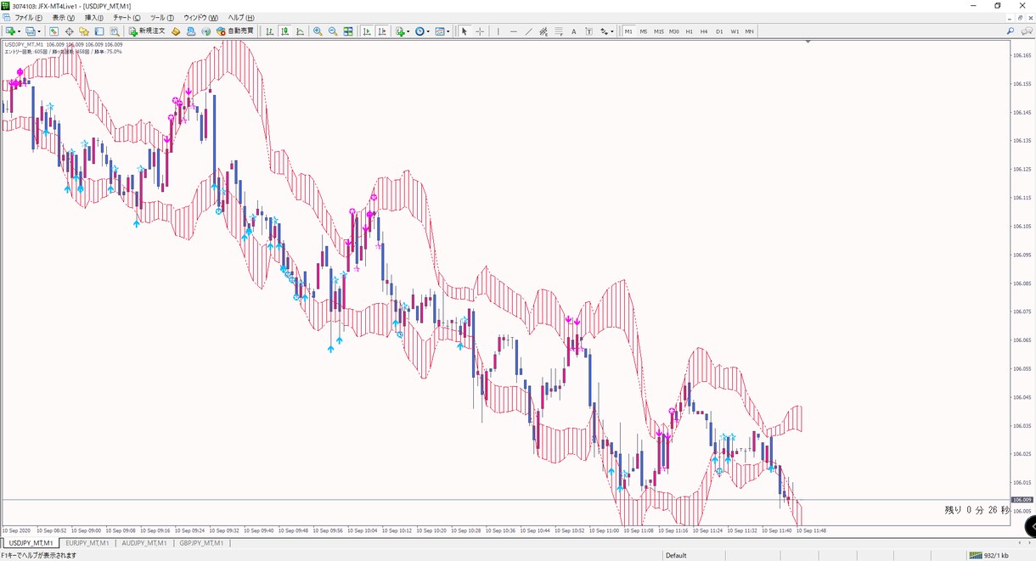
Task: Select the horizontal line drawing tool
Action: point(514,31)
